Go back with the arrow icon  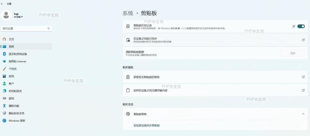pyautogui.click(x=2, y=4)
